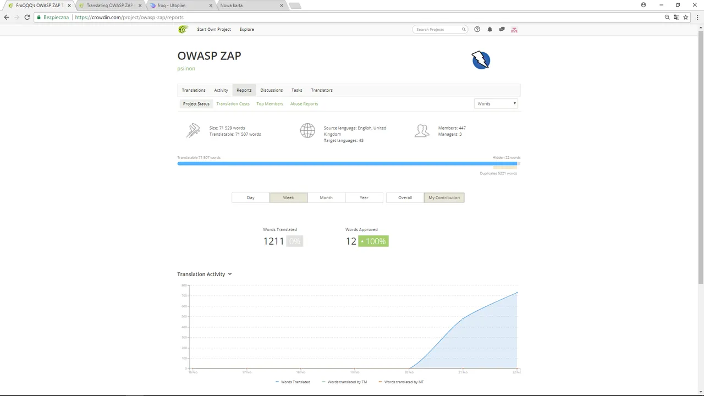This screenshot has height=396, width=704.
Task: Click the translate page icon
Action: pos(676,17)
